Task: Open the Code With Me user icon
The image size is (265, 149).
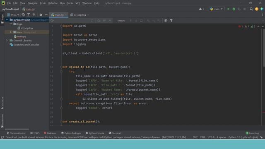Action: (201, 9)
